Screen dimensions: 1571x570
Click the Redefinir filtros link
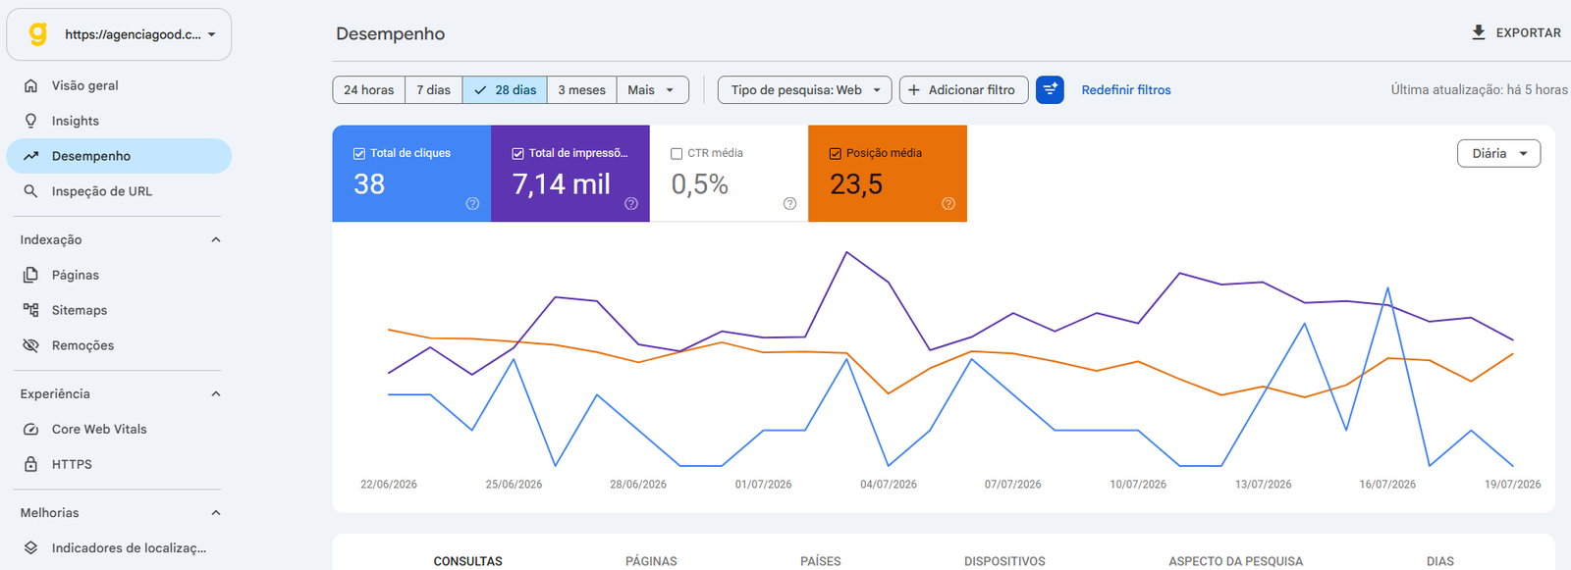click(1126, 89)
